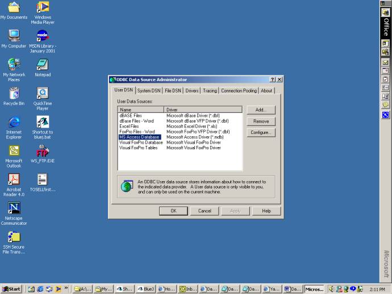
Task: Select the Recycle Bin icon
Action: tap(14, 96)
